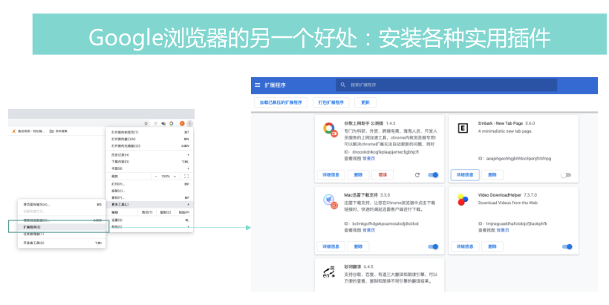The height and width of the screenshot is (305, 609).
Task: Click the bookmark star in address bar
Action: [146, 123]
